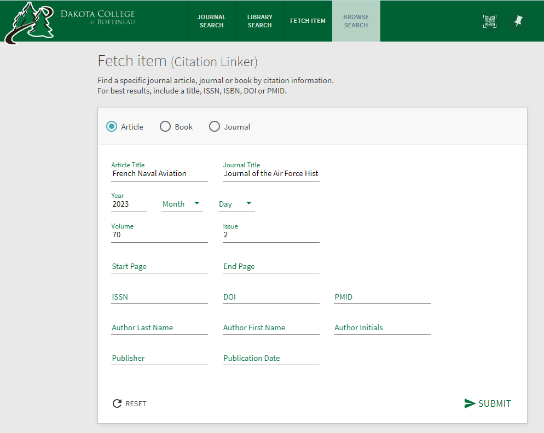Screen dimensions: 544x433
Task: Open the QR code icon
Action: click(489, 21)
